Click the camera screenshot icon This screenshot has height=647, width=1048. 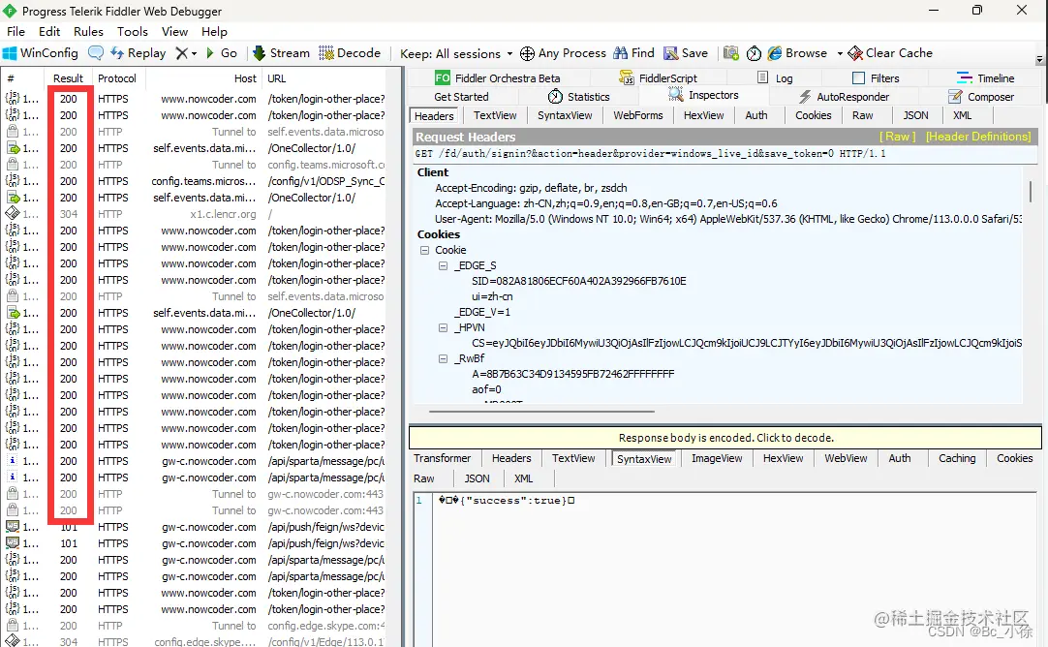coord(731,53)
